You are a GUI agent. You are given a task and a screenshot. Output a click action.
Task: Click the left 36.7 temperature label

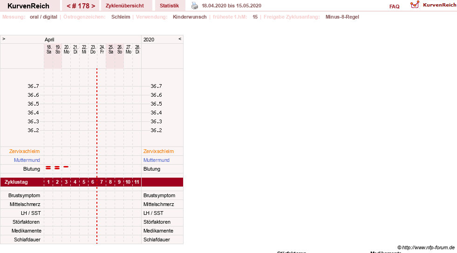[33, 86]
